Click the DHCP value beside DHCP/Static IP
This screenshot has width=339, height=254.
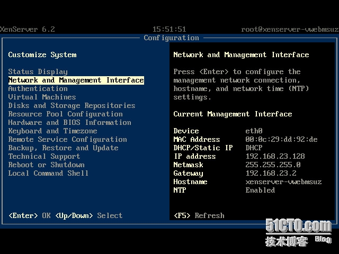point(254,148)
